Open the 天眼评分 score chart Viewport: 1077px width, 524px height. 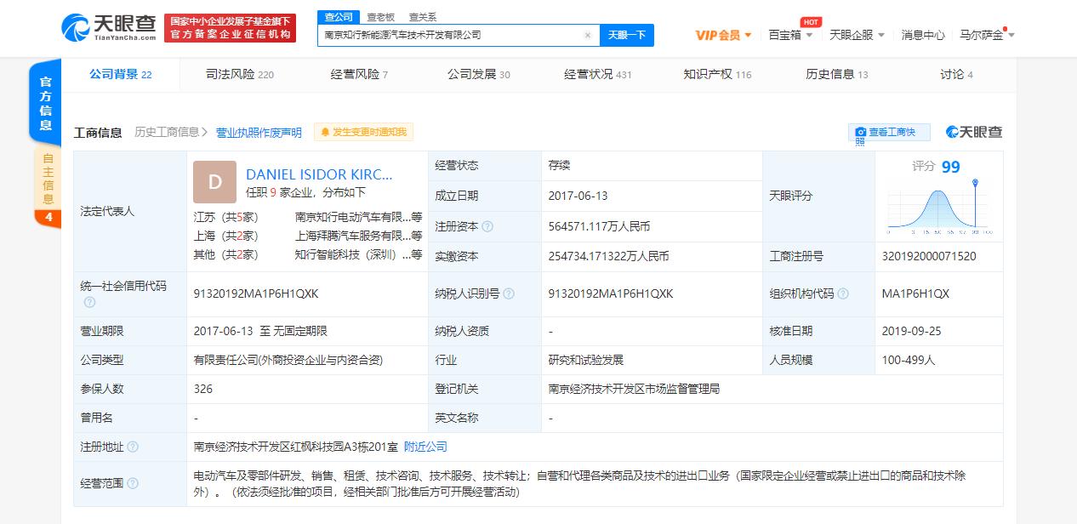pyautogui.click(x=939, y=209)
